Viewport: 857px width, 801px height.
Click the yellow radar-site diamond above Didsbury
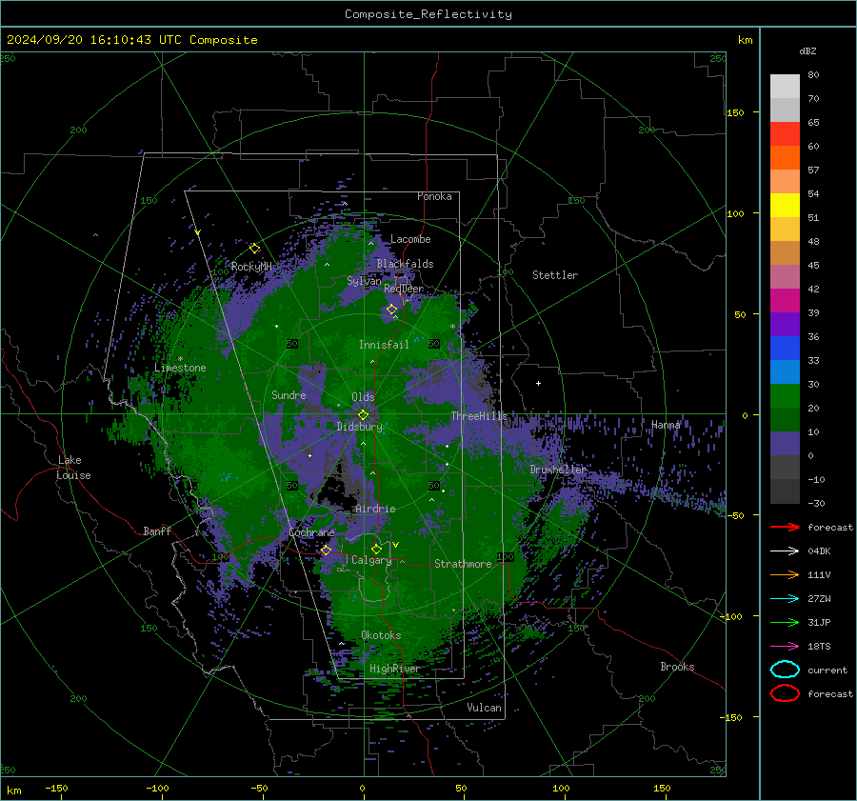tap(364, 415)
